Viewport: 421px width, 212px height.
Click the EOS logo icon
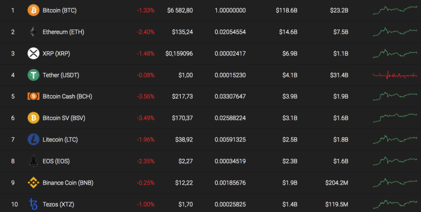[33, 161]
